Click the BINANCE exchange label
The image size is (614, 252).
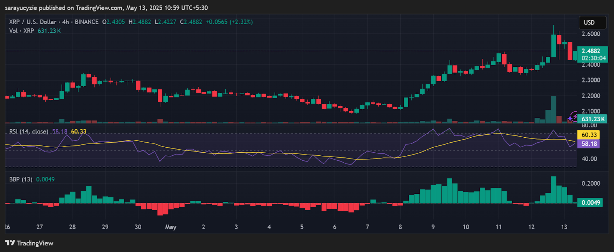point(86,22)
